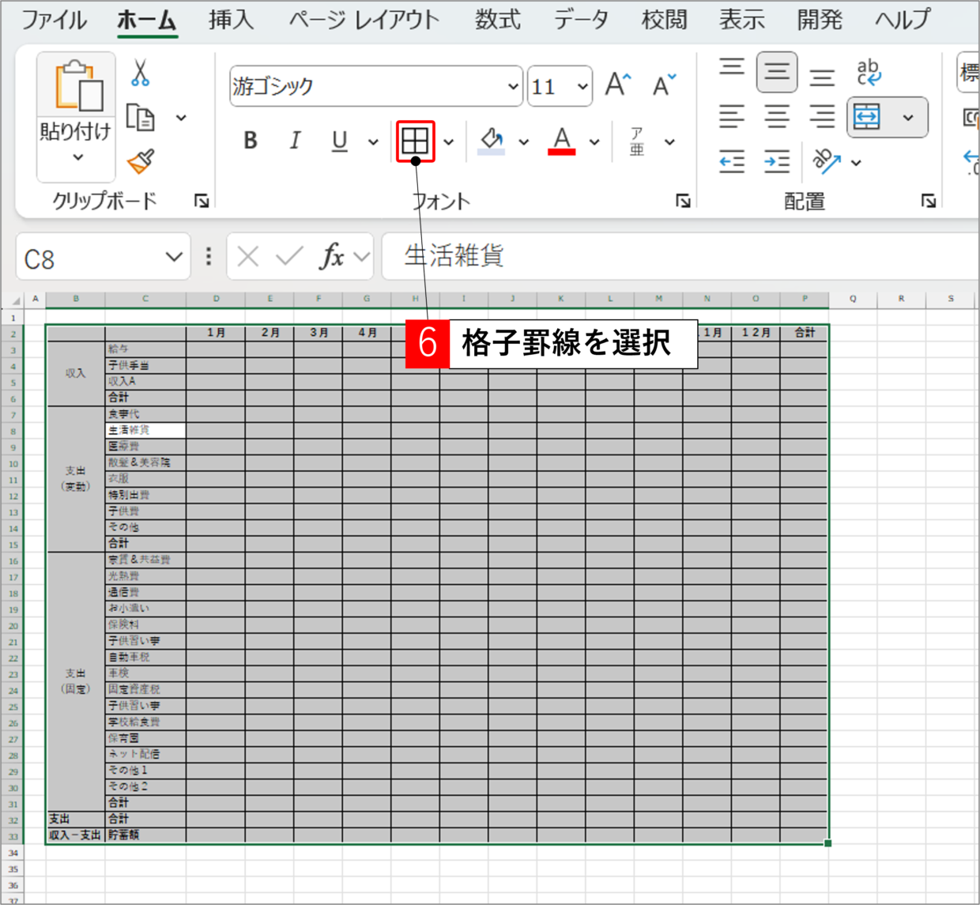Align text left

[732, 117]
